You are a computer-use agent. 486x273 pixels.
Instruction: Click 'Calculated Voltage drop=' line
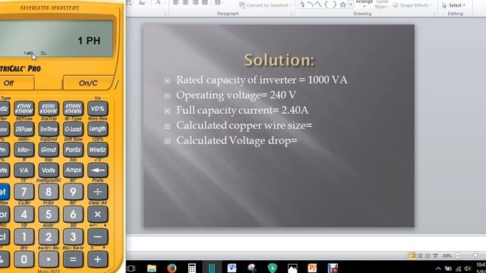(x=237, y=140)
